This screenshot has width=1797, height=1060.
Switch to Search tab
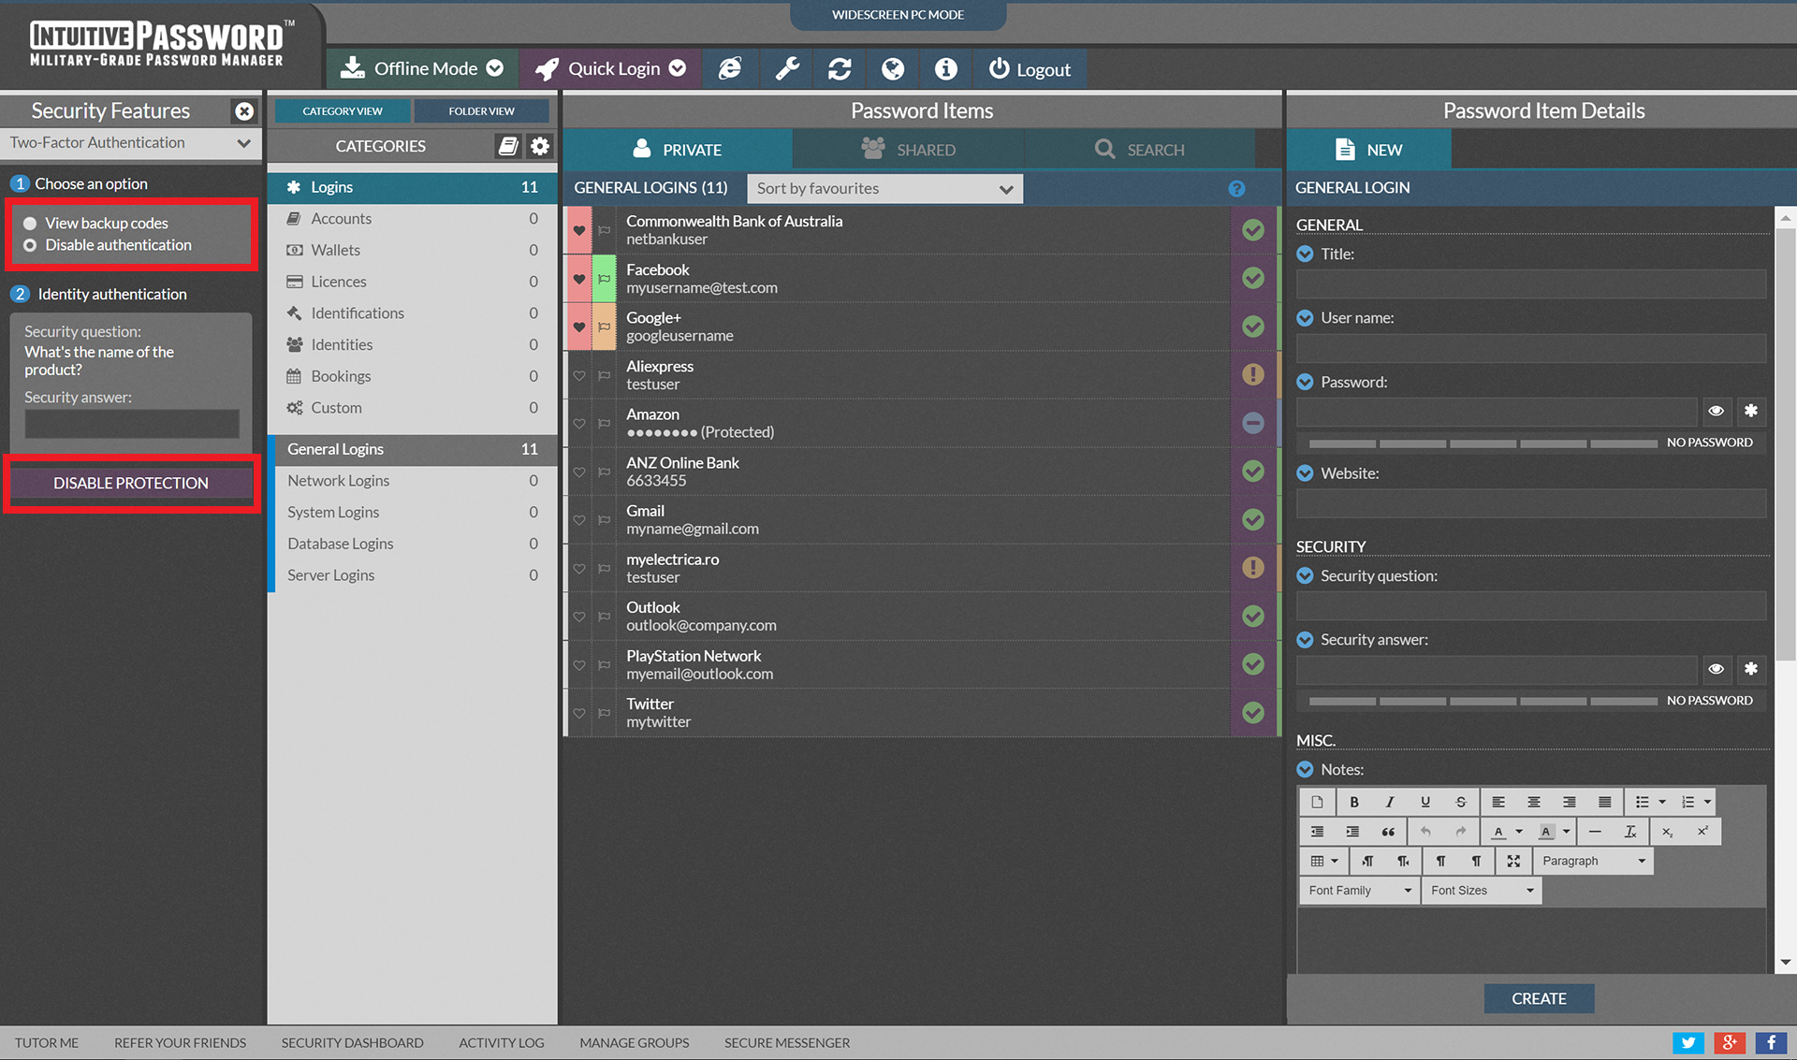1139,150
